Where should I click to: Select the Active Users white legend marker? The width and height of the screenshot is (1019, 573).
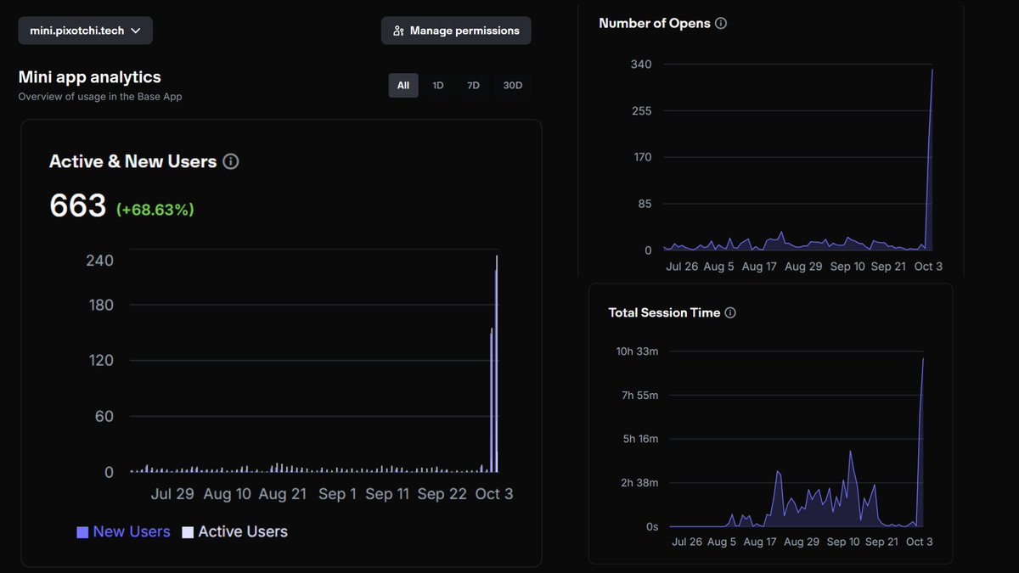click(187, 531)
